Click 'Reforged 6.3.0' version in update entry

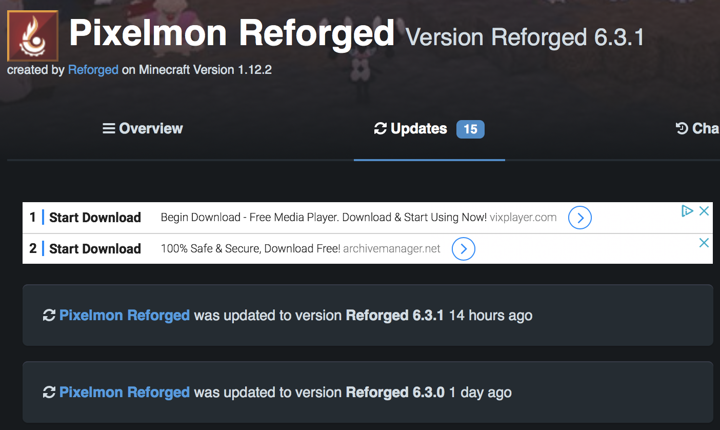point(395,393)
